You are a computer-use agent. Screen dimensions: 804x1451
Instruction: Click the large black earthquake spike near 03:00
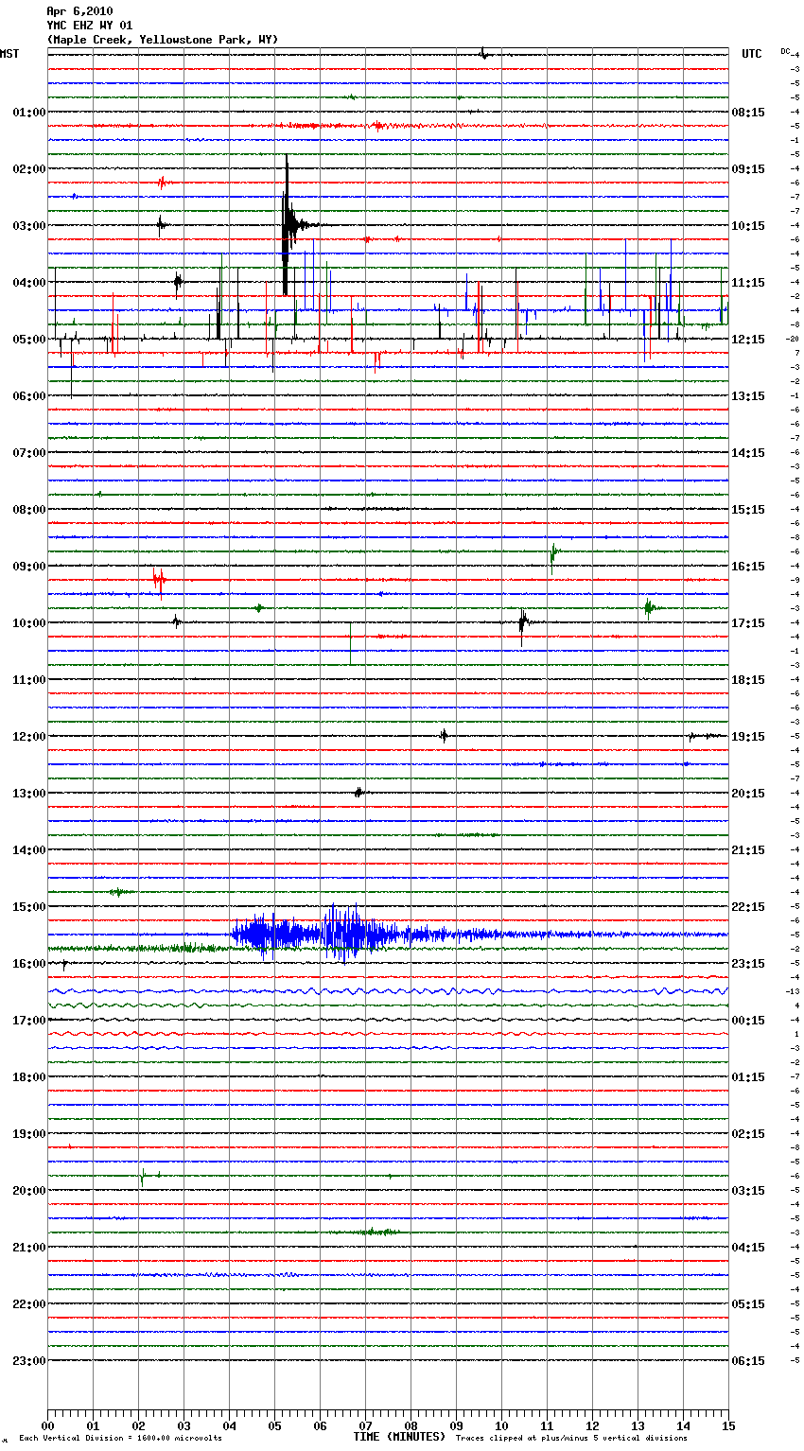[287, 225]
